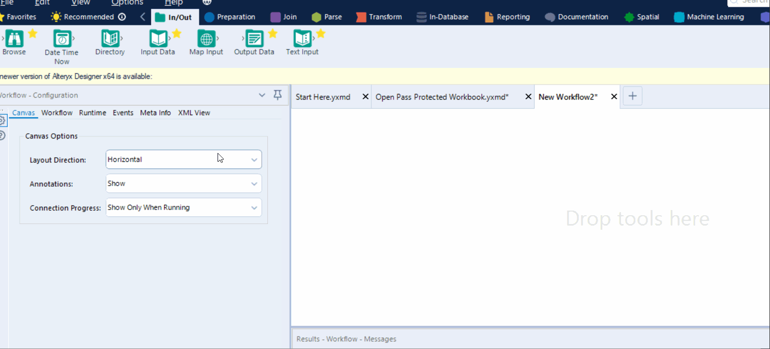Switch to Start Here.yxmd workflow tab

(x=323, y=97)
